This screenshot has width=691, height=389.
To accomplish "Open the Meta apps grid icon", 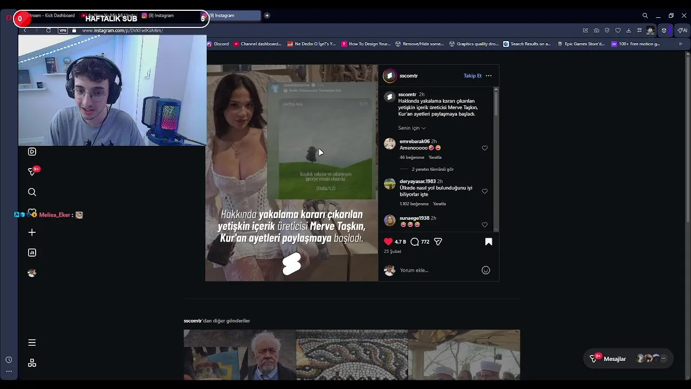I will [x=32, y=363].
